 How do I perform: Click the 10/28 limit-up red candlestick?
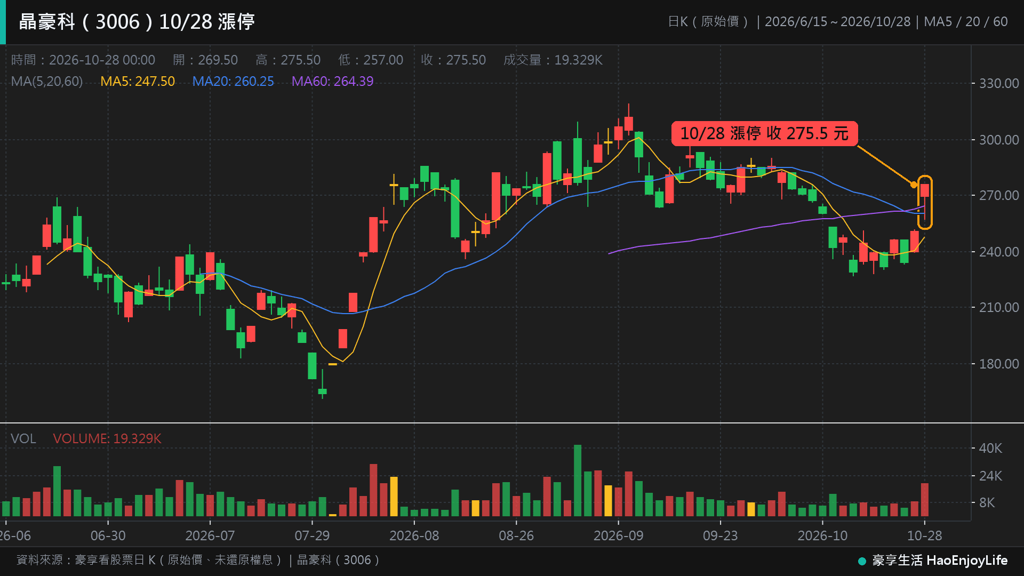point(925,191)
